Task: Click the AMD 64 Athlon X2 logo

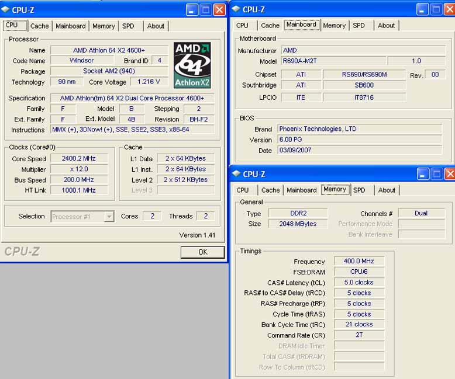Action: (x=192, y=65)
